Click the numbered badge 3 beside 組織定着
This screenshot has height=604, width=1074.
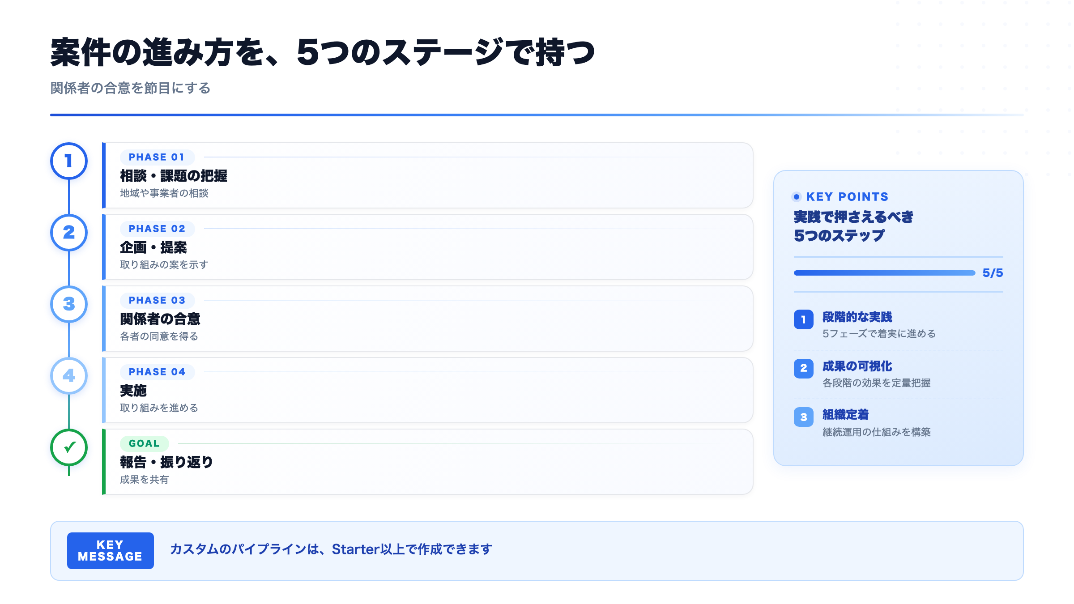pos(804,417)
